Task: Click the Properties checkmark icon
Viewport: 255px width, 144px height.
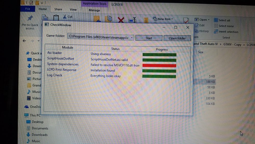Action: pyautogui.click(x=186, y=20)
